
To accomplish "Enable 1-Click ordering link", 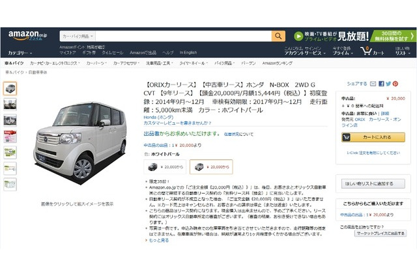I will (373, 153).
